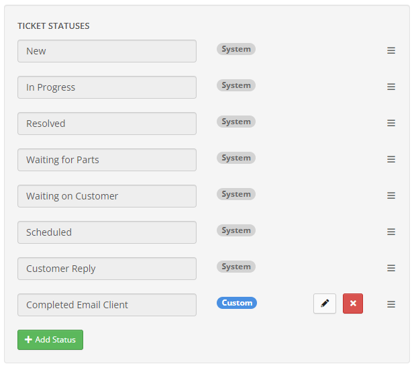
Task: Click drag handle icon for New status
Action: (x=391, y=50)
